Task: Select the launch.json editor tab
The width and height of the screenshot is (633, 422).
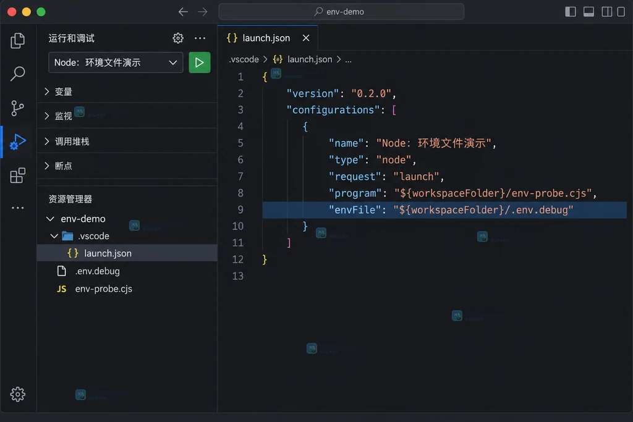Action: tap(268, 38)
